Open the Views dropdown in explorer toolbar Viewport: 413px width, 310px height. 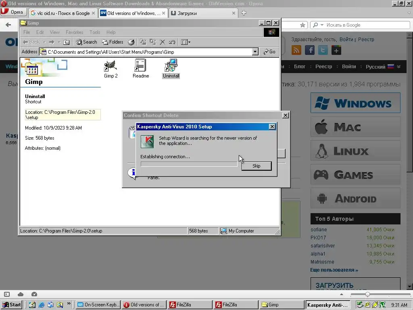[x=186, y=42]
